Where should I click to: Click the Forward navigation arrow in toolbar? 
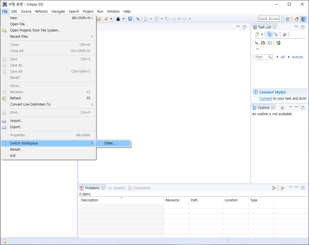coord(185,19)
